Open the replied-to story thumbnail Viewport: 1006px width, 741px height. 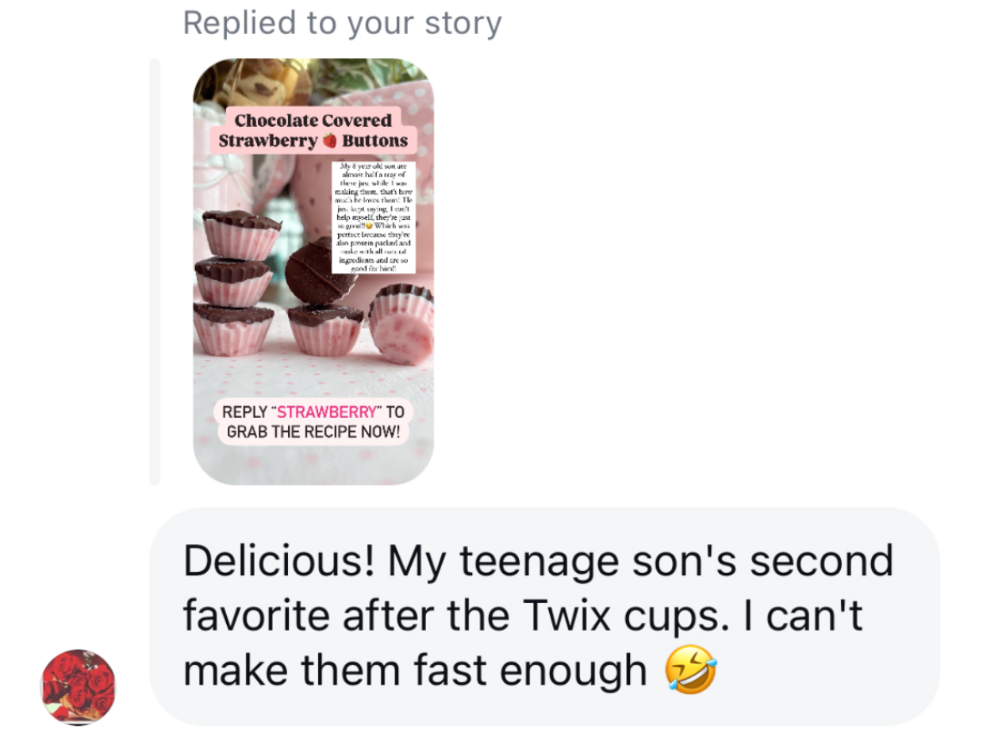click(313, 271)
